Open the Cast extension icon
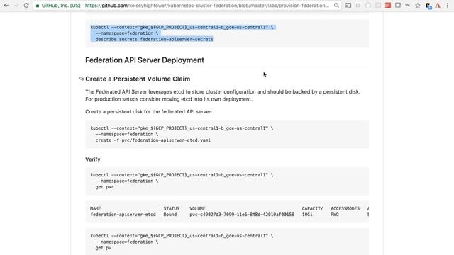454x255 pixels. point(348,5)
